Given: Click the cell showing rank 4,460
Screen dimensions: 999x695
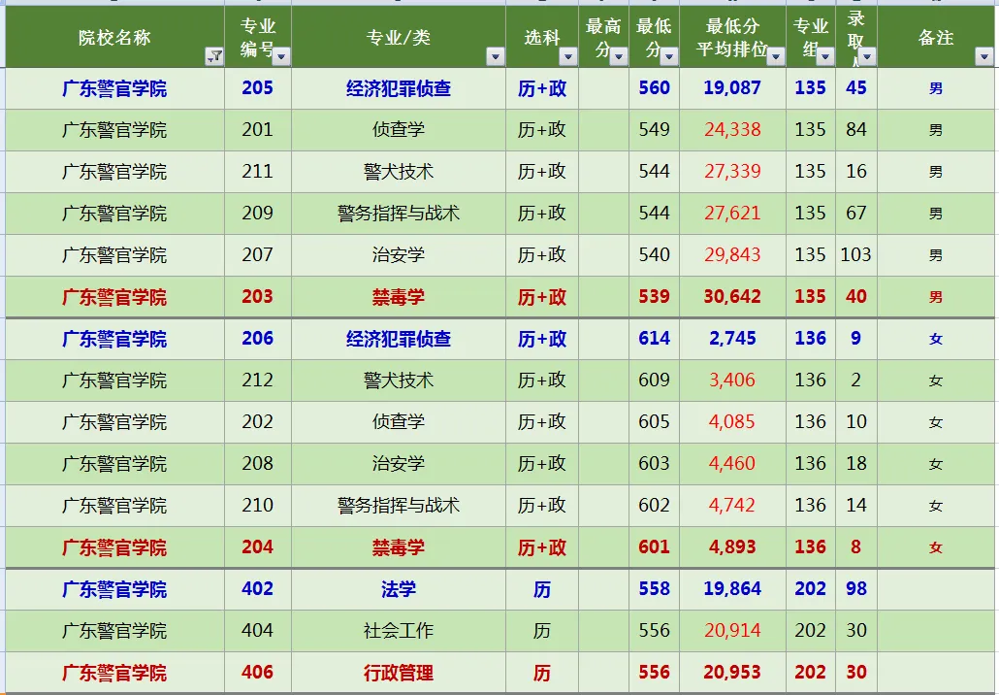Looking at the screenshot, I should tap(732, 464).
